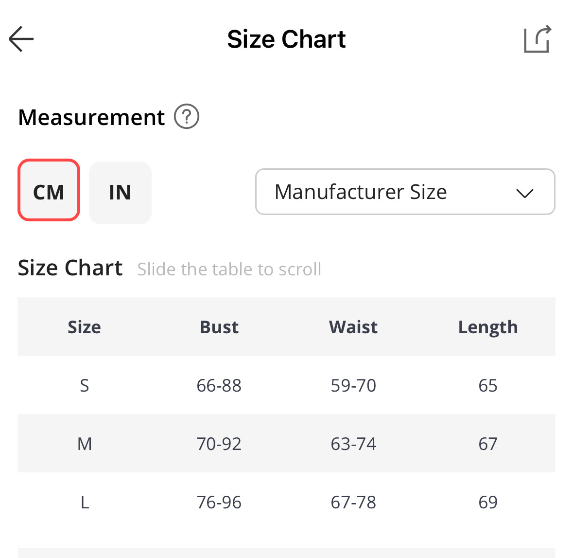Click the 63-74 waist value
Screen dimensions: 573x558
353,444
